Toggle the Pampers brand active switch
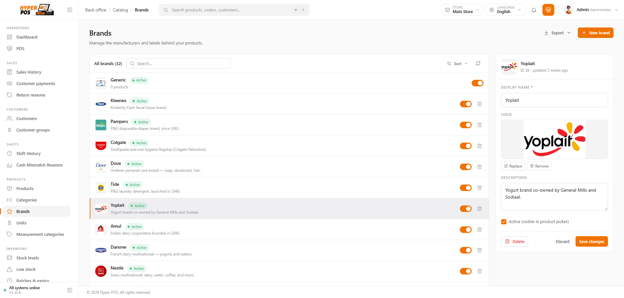Screen dimensions: 624x298 click(466, 125)
